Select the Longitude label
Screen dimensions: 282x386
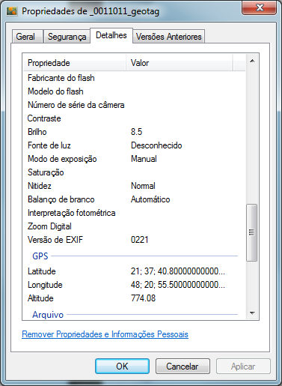click(x=45, y=285)
